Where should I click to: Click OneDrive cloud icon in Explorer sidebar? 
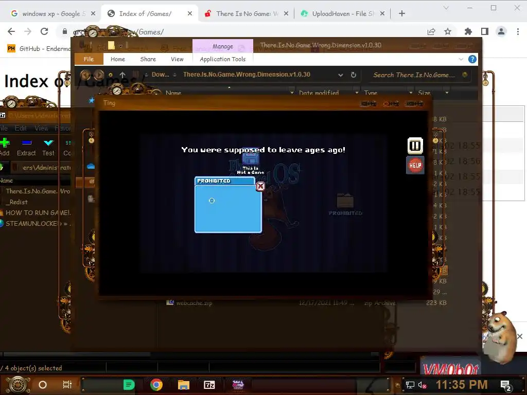(91, 166)
